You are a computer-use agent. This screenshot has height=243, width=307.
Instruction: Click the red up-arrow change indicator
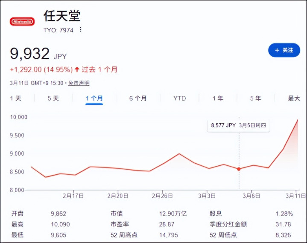tap(77, 69)
